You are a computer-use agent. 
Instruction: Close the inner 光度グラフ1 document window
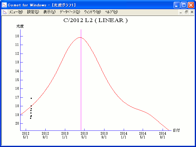(x=192, y=12)
